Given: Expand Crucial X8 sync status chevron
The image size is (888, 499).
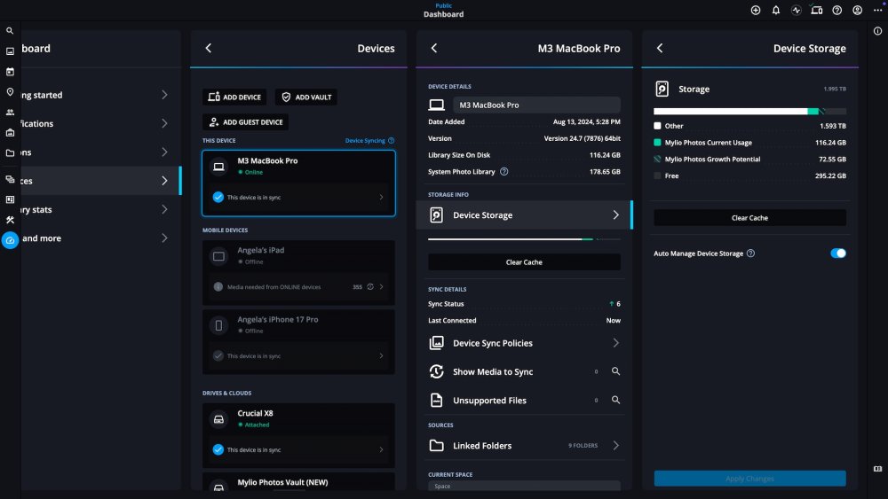Looking at the screenshot, I should pyautogui.click(x=381, y=450).
